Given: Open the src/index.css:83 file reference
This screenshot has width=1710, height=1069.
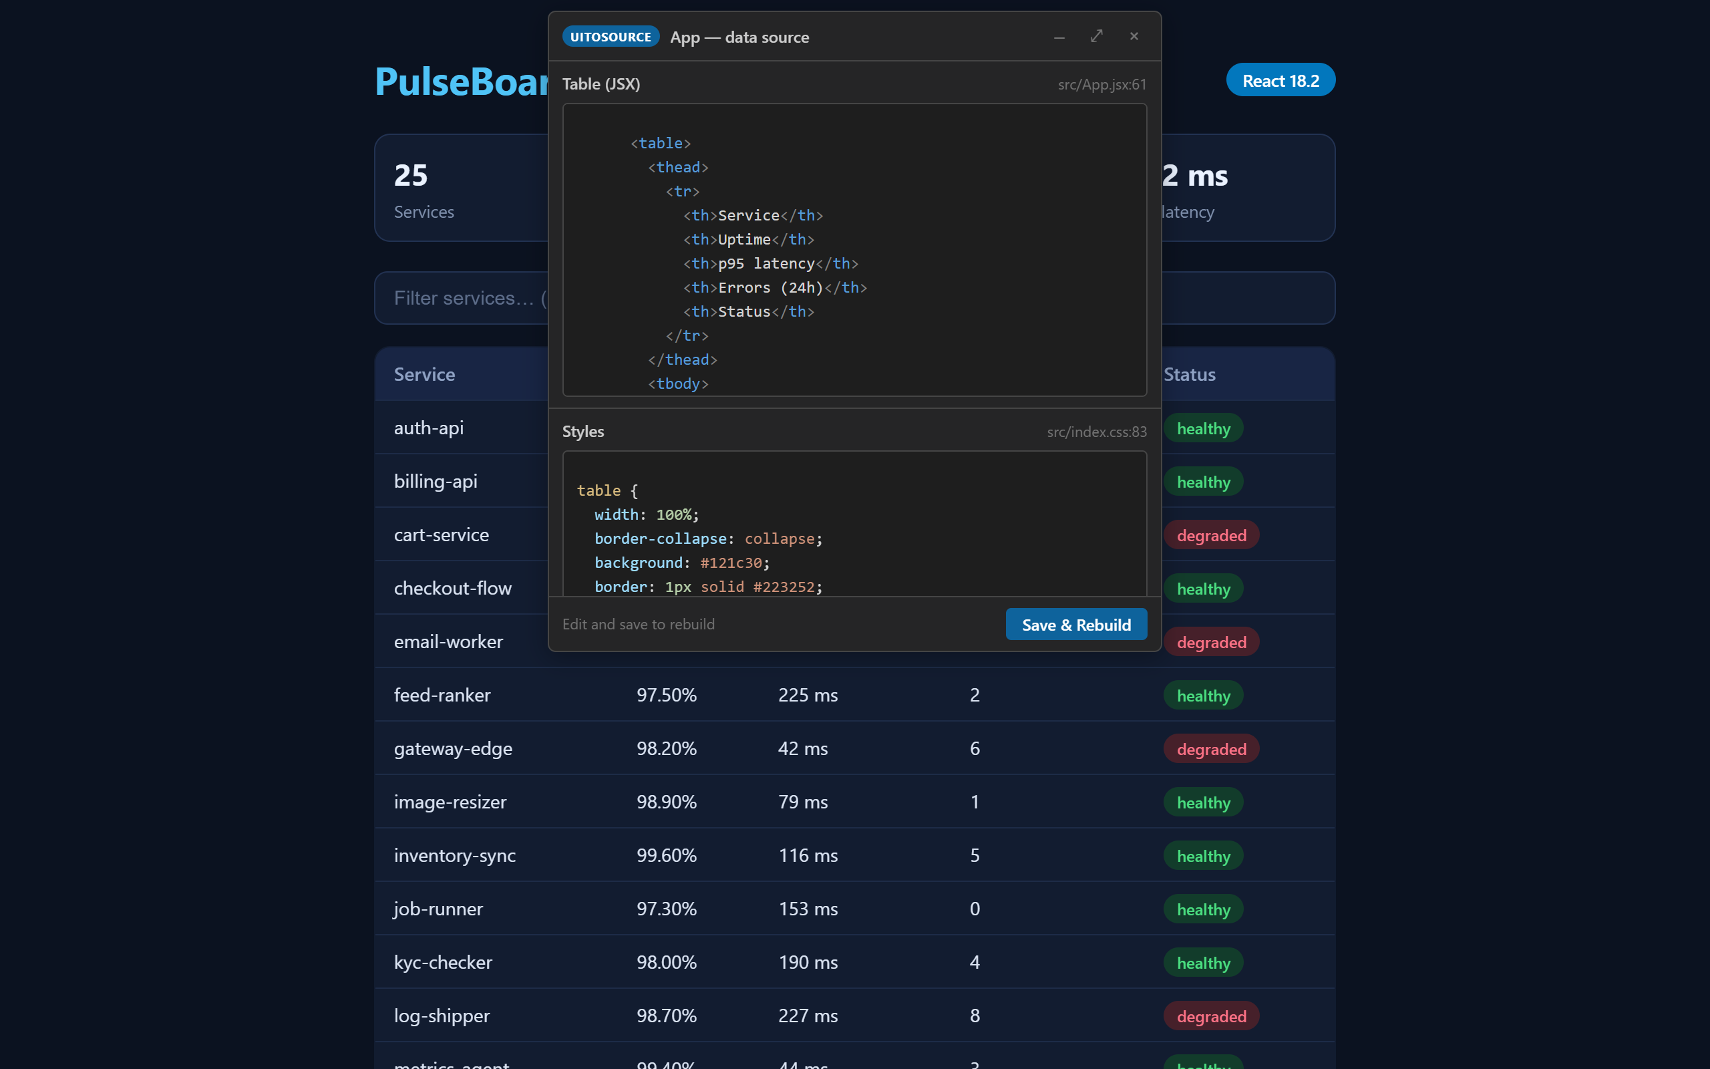Looking at the screenshot, I should [x=1097, y=432].
